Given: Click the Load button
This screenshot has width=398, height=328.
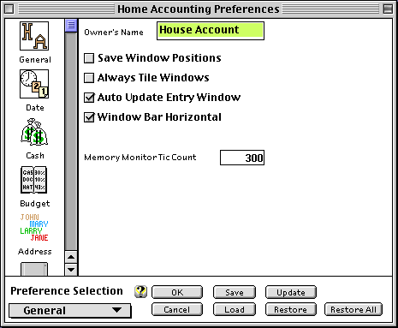Looking at the screenshot, I should coord(235,310).
